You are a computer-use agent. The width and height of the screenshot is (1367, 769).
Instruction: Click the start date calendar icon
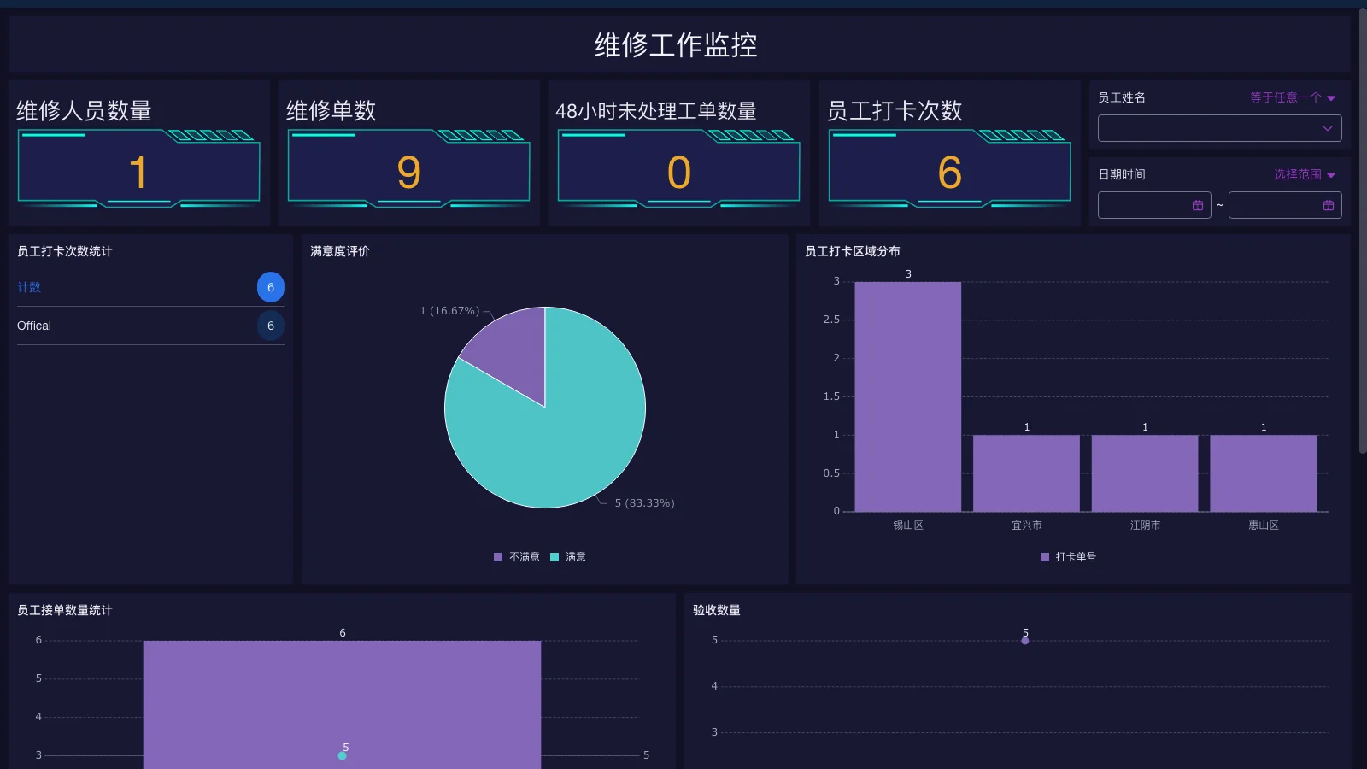coord(1198,205)
